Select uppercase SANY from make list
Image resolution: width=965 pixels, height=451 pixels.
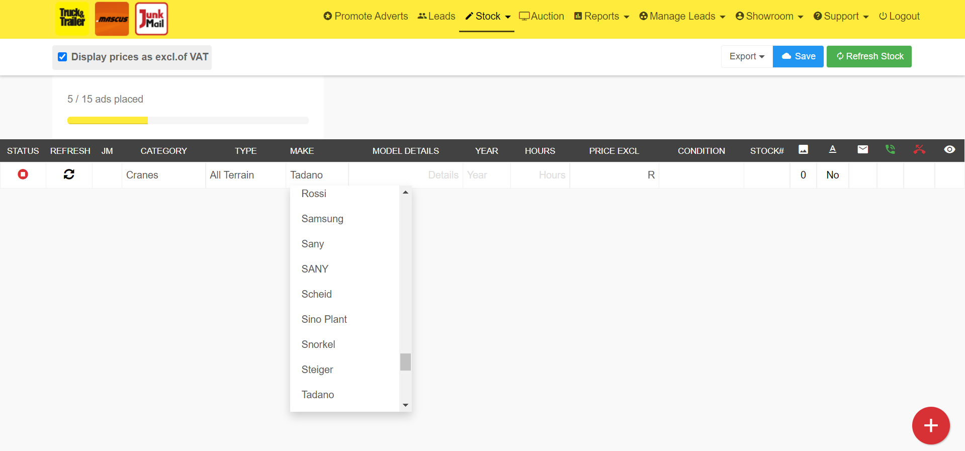pos(344,269)
